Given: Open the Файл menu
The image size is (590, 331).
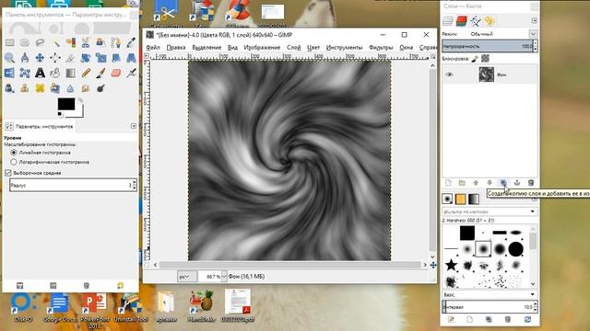Looking at the screenshot, I should coord(153,47).
